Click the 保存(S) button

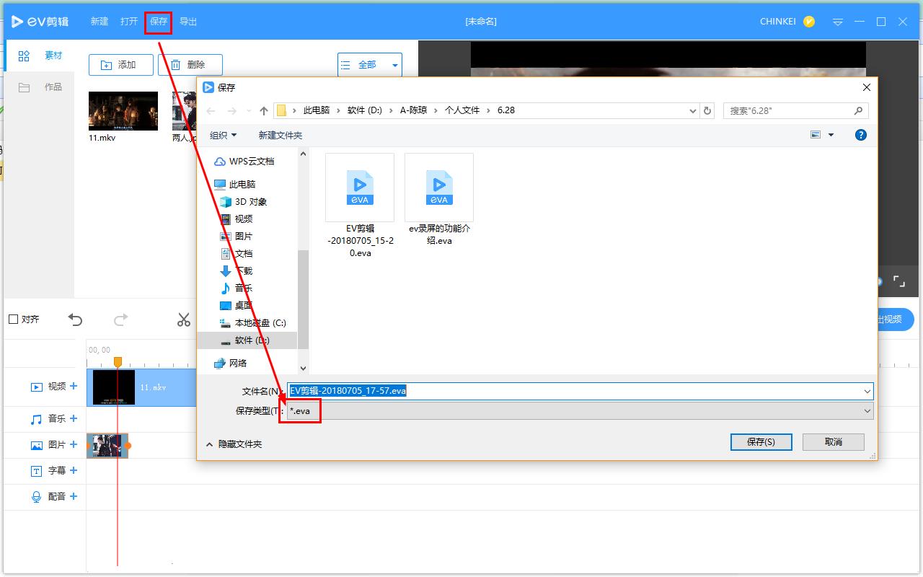(x=761, y=442)
